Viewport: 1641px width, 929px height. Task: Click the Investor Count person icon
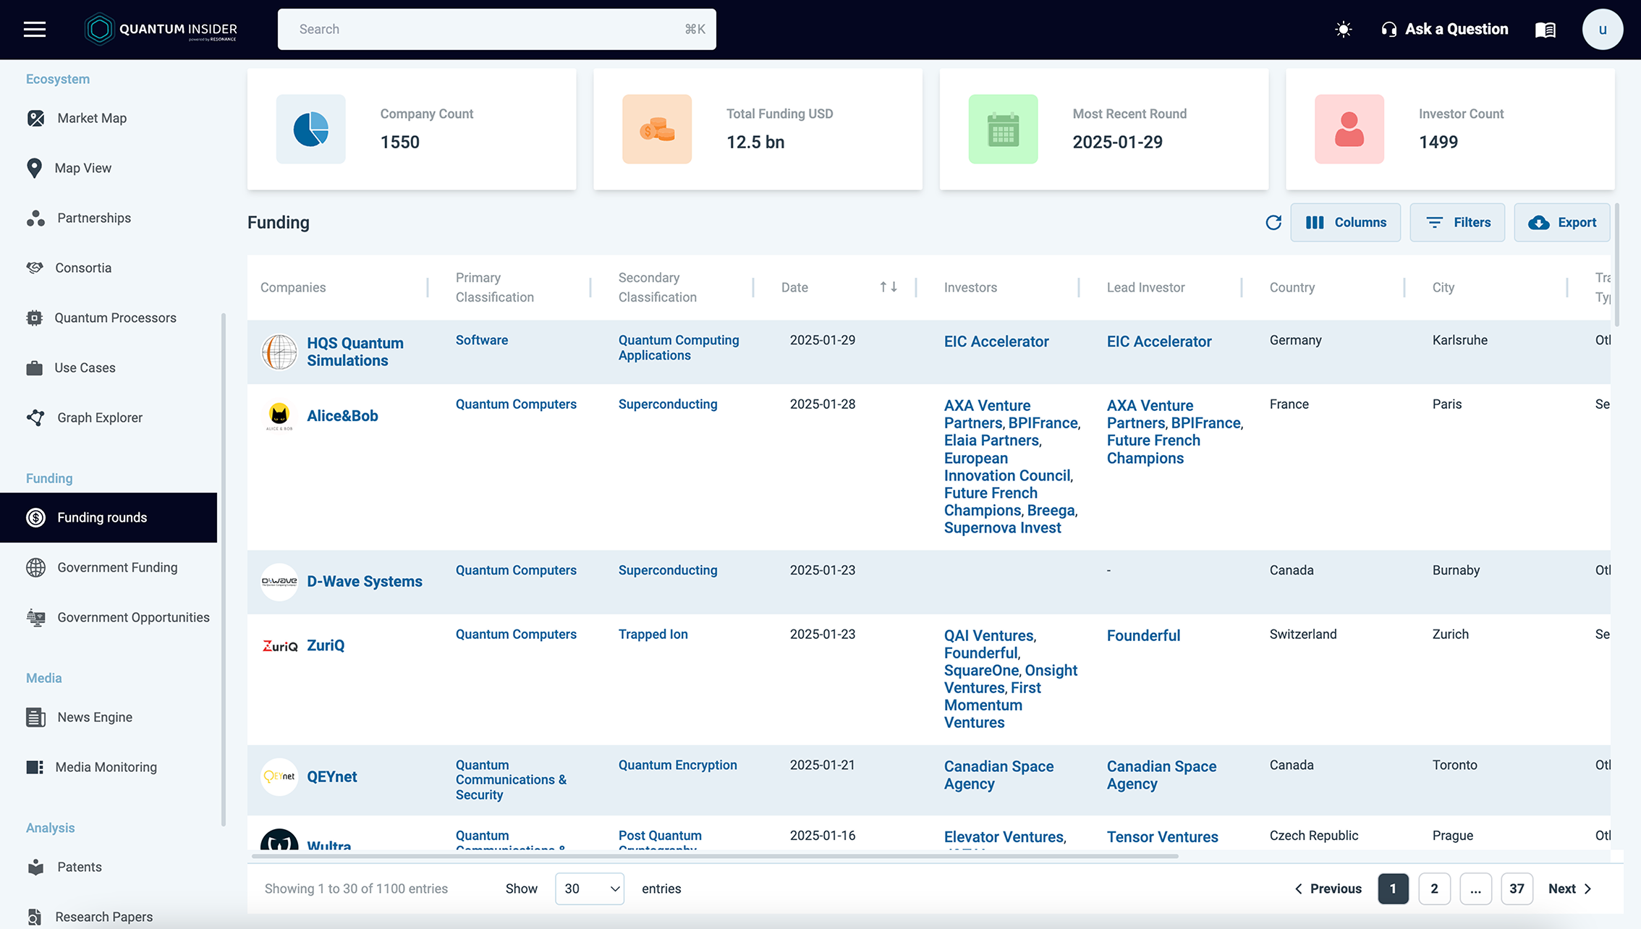click(x=1349, y=130)
